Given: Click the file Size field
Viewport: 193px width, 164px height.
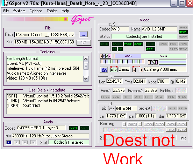Looking at the screenshot, I should coord(44,42).
